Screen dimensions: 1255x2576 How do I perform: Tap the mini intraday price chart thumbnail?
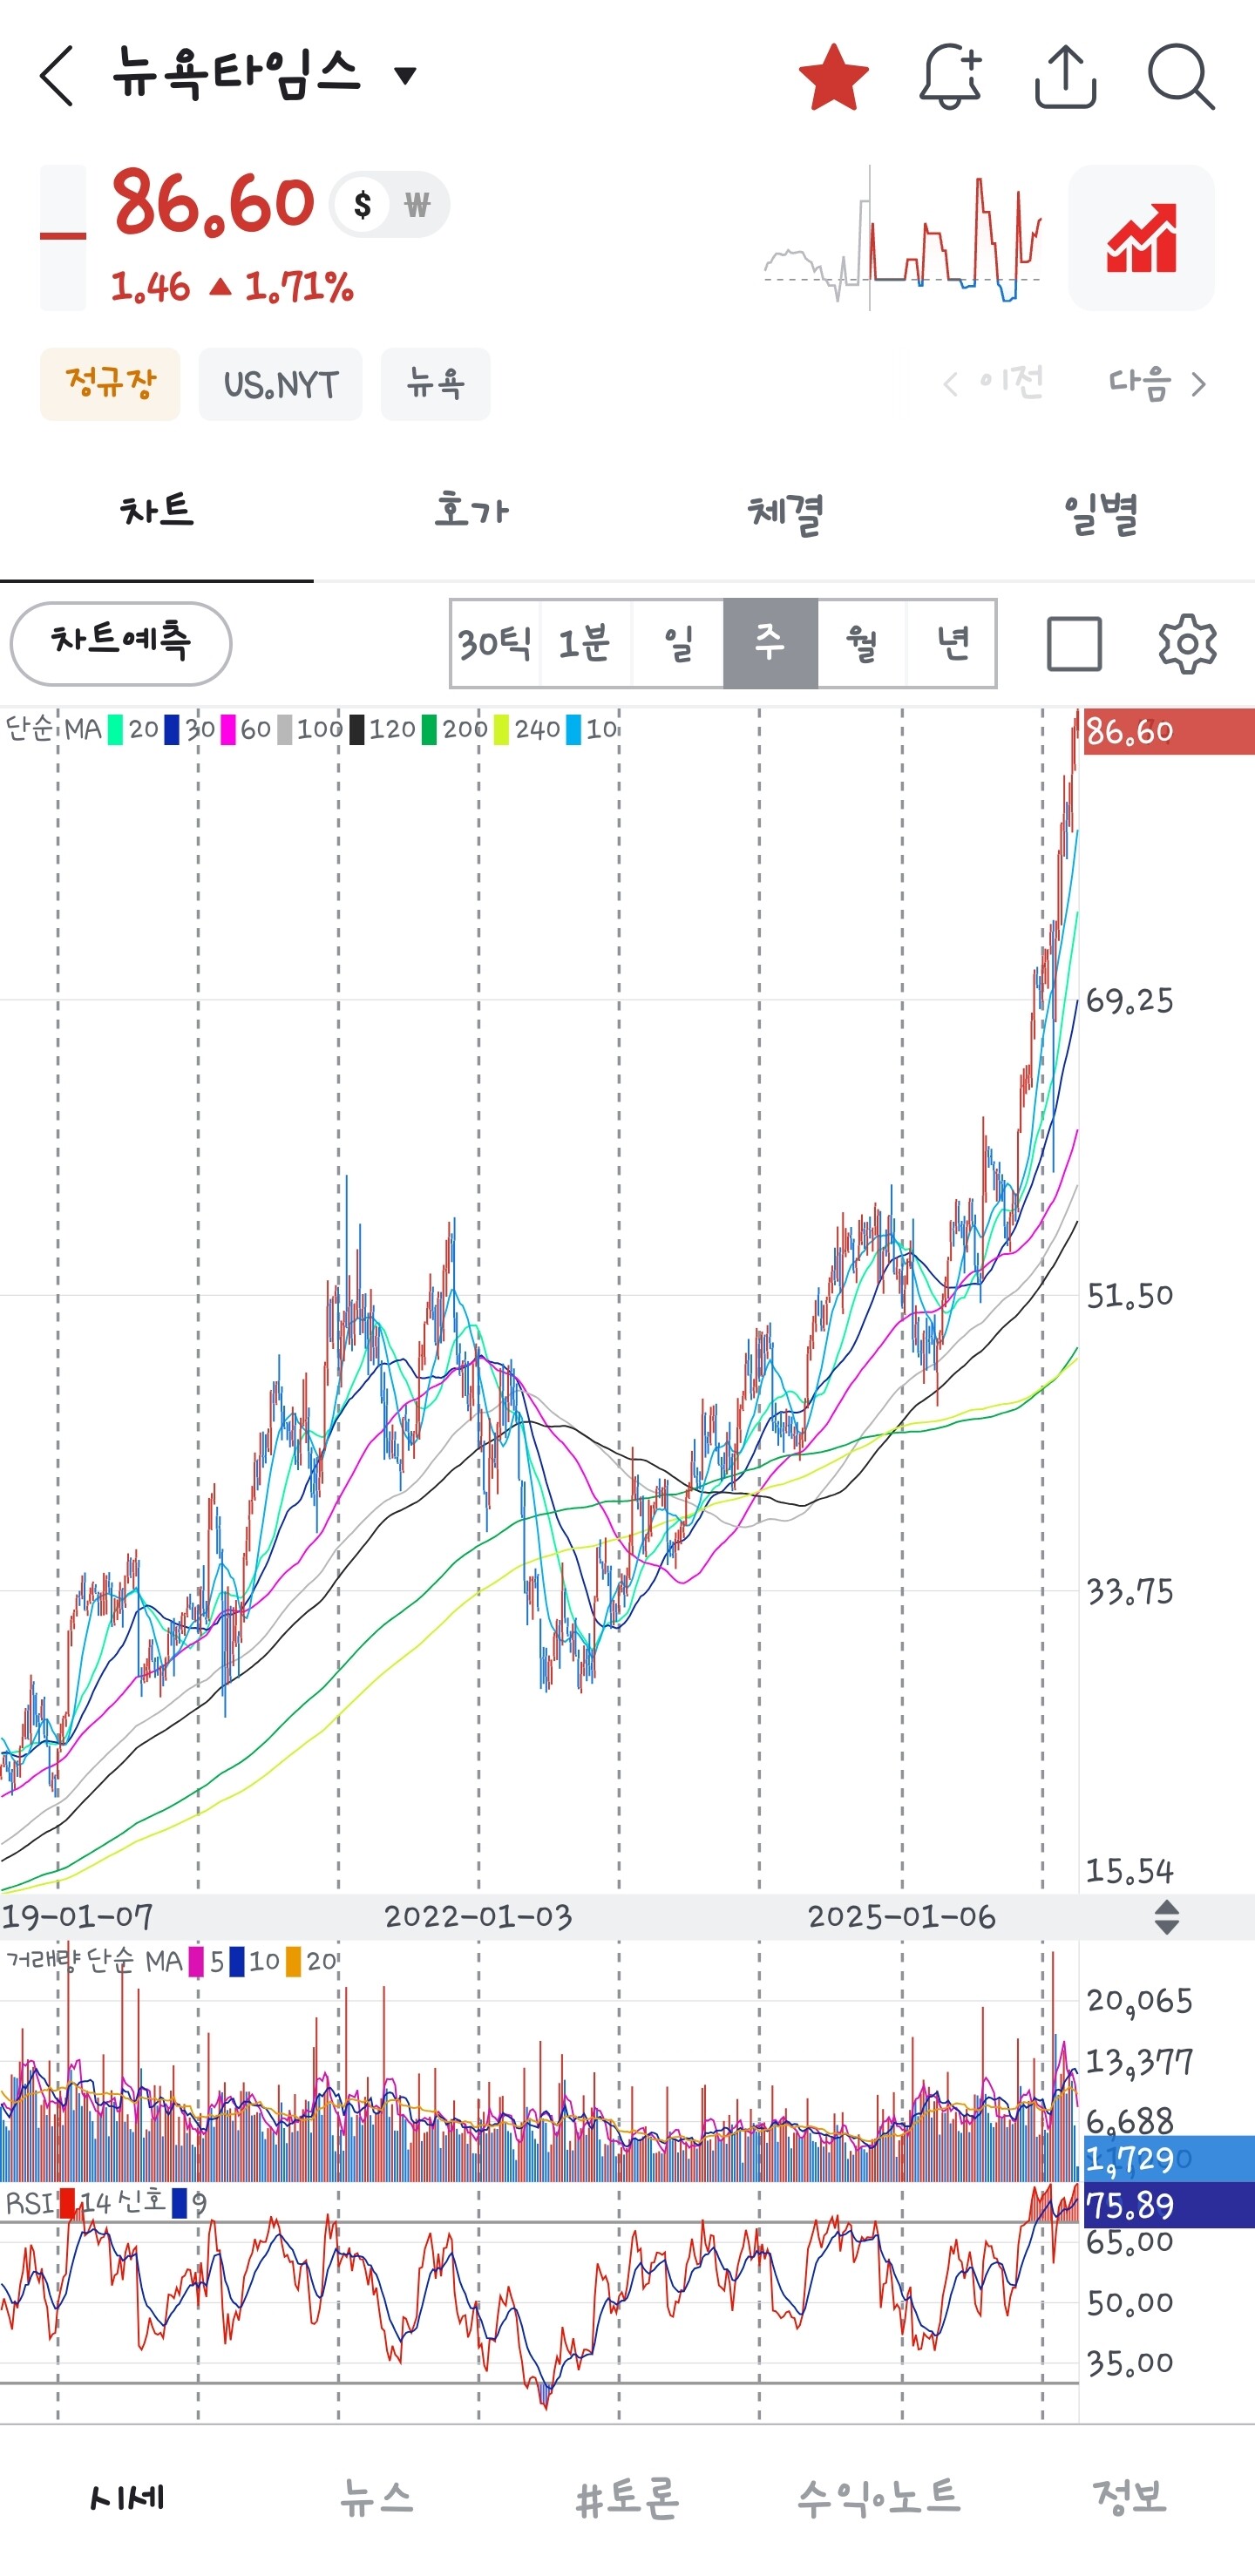coord(903,238)
